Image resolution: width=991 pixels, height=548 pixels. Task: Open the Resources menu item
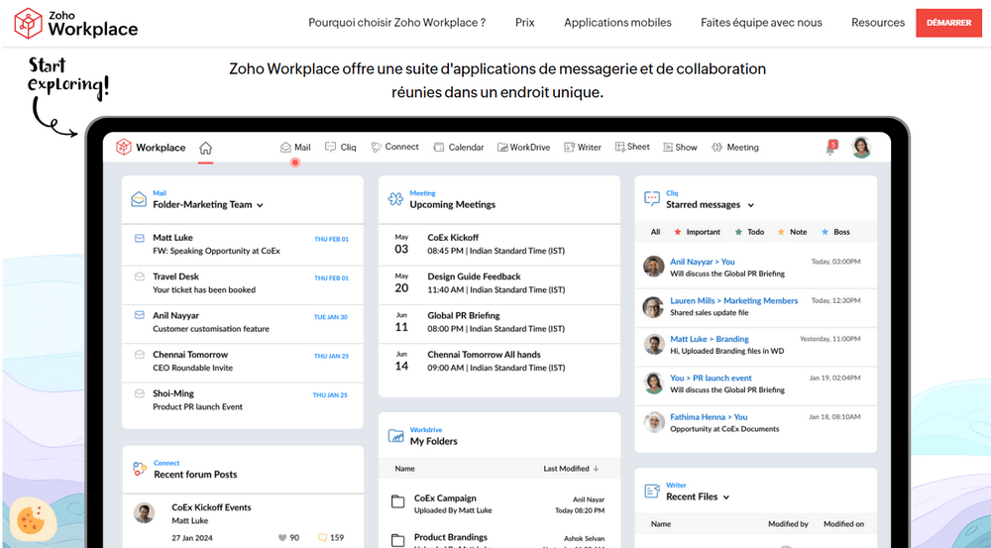tap(878, 23)
